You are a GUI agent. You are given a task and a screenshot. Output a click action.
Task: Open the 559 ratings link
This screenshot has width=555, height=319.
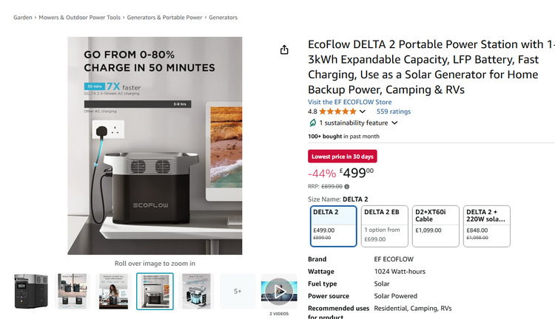pos(394,112)
